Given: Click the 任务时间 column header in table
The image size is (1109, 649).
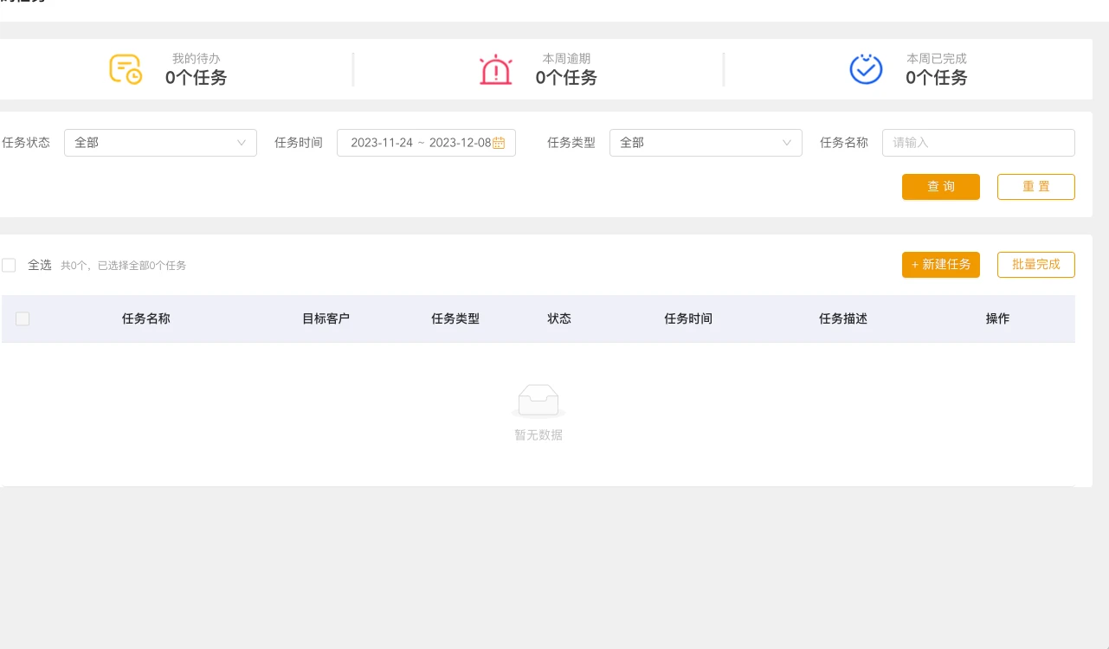Looking at the screenshot, I should click(688, 318).
